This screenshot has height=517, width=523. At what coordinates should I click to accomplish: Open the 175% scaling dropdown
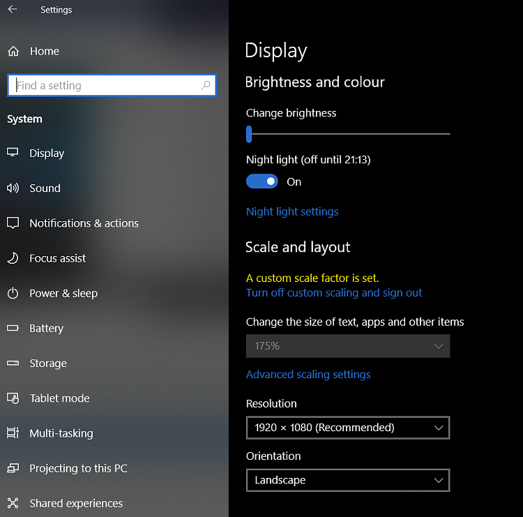(348, 346)
